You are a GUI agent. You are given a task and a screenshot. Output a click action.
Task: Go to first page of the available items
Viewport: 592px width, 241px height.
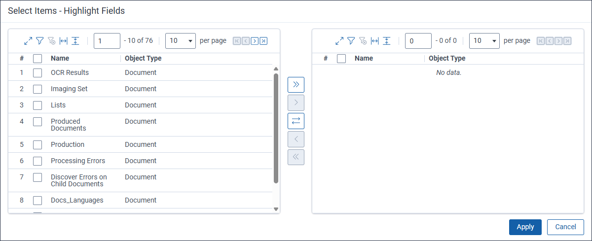(x=237, y=41)
